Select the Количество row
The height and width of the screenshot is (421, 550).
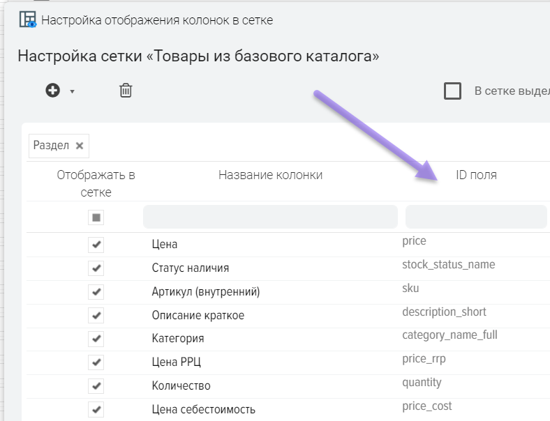tap(181, 386)
